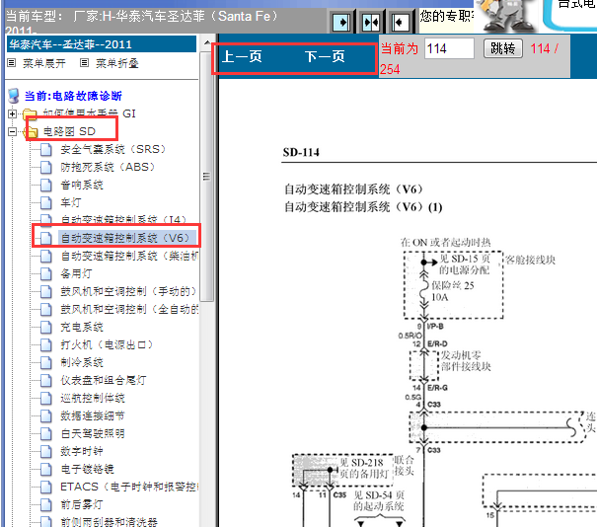Click the 菜单展开 list icon
This screenshot has height=527, width=597.
point(12,63)
